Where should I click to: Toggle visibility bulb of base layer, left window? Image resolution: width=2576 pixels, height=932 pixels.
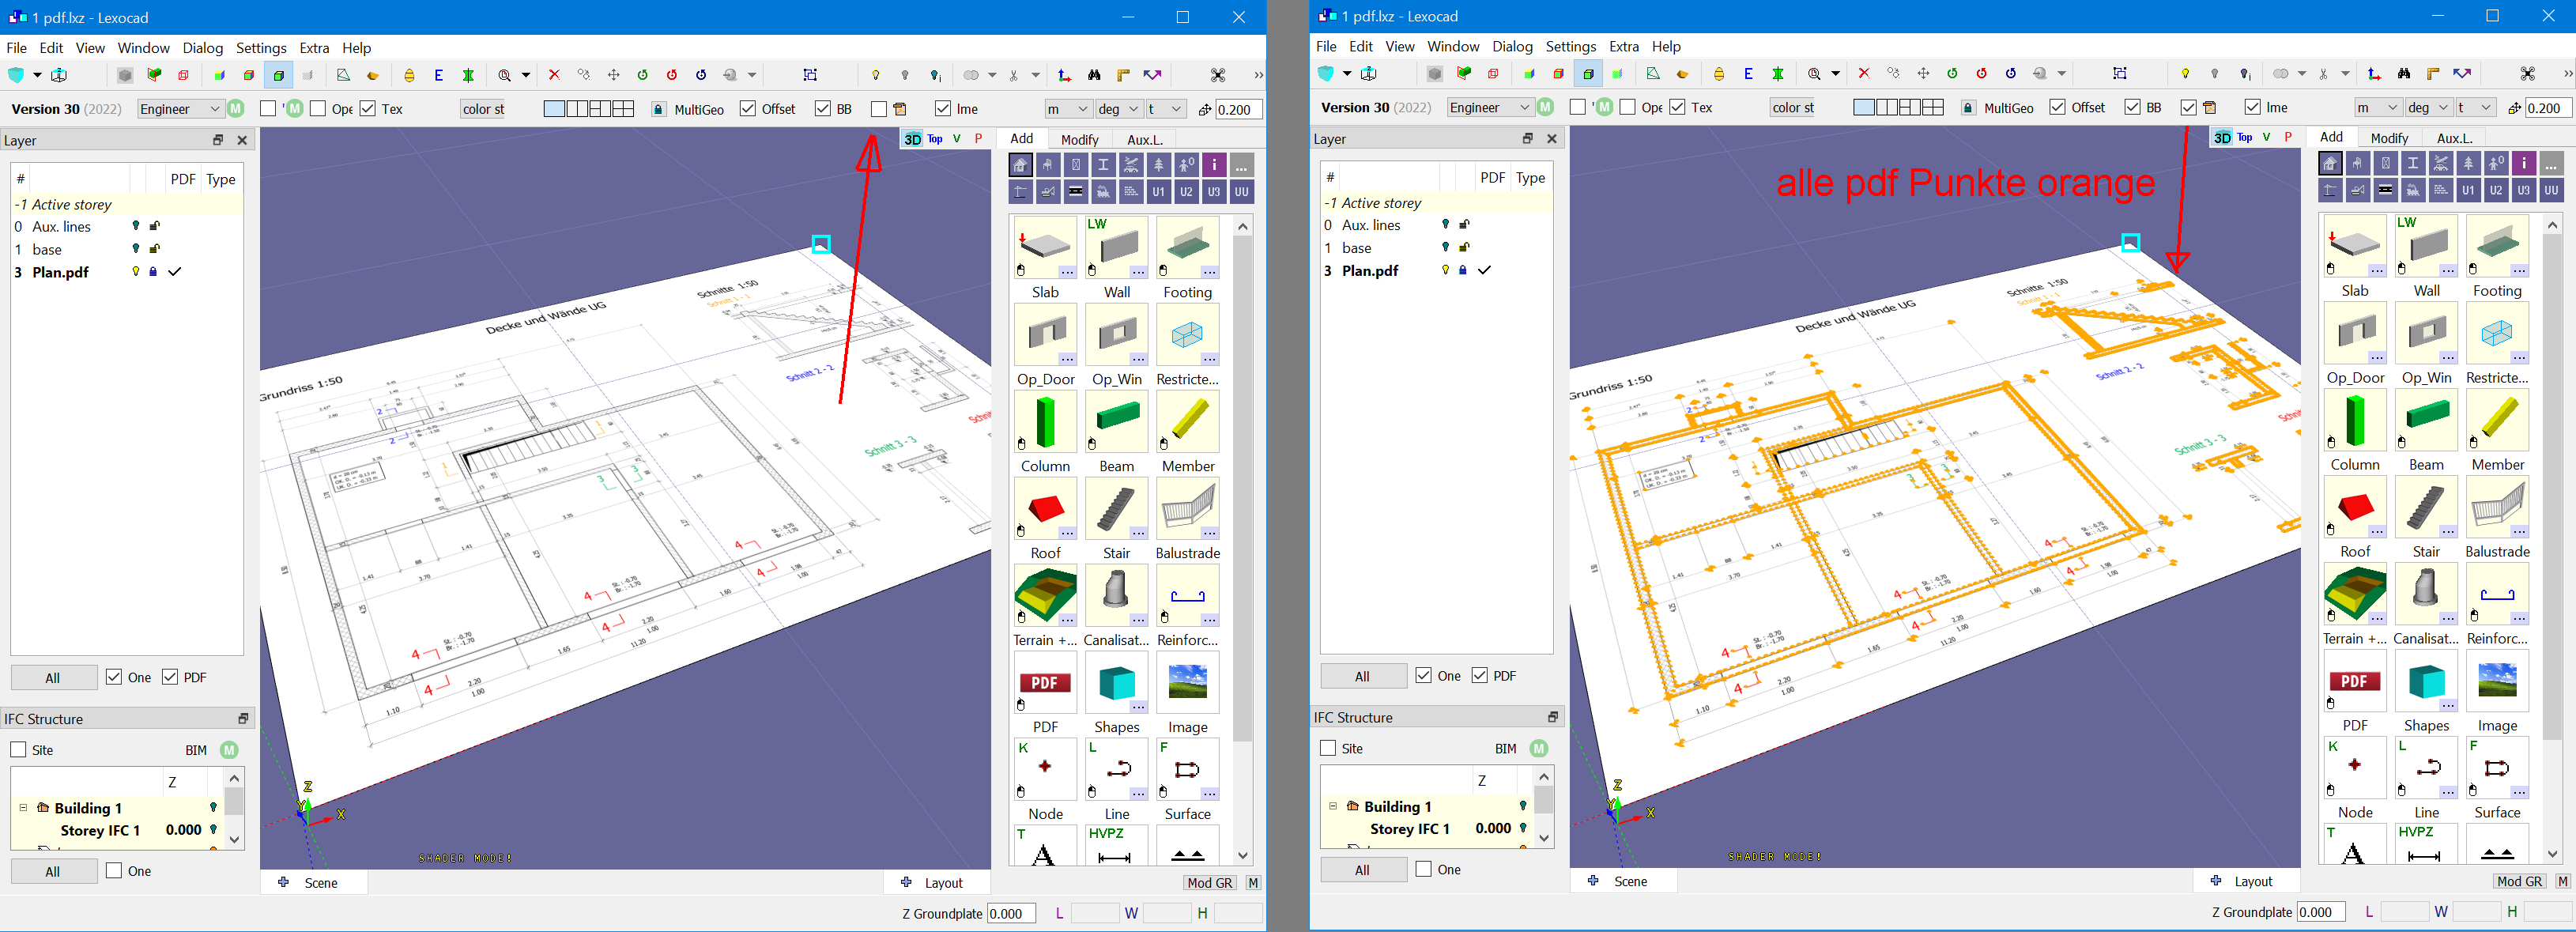point(136,249)
